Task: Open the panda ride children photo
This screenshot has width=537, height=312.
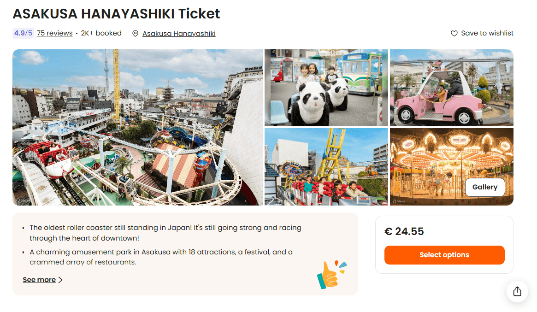Action: click(x=326, y=88)
